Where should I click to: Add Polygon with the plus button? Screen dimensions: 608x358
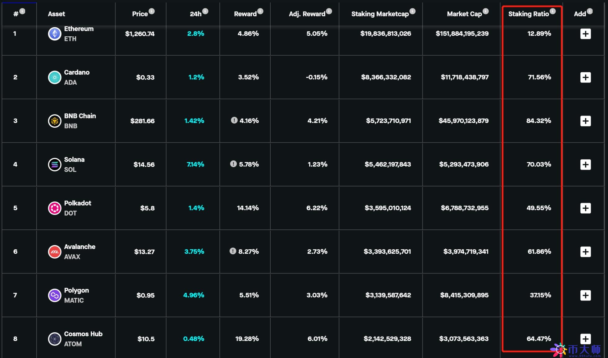click(585, 295)
